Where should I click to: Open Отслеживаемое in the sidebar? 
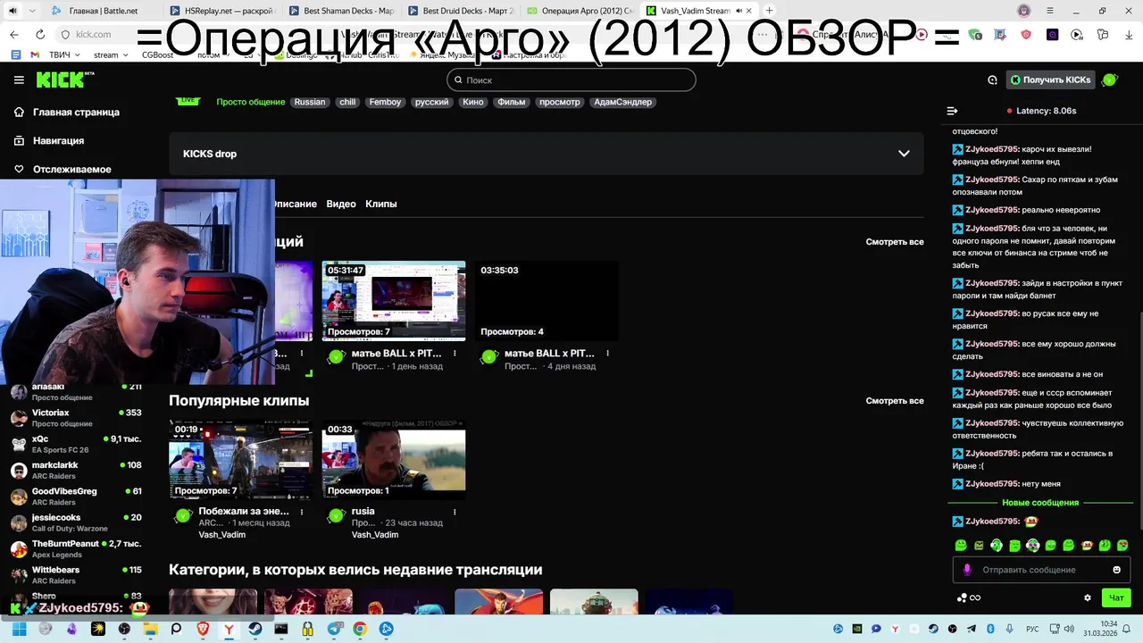pyautogui.click(x=63, y=170)
